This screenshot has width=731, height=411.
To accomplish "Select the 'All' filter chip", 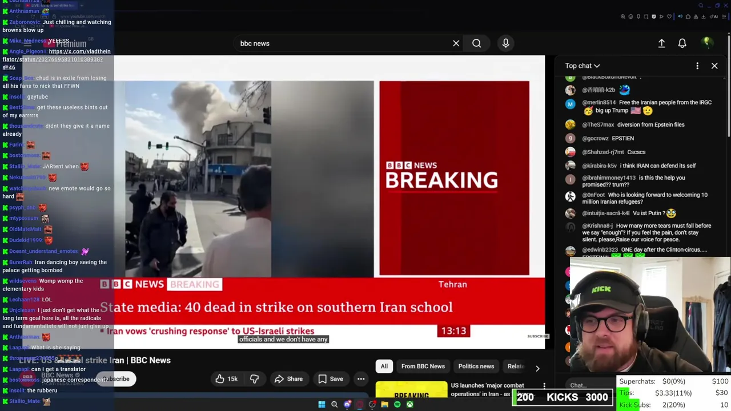I will tap(384, 366).
